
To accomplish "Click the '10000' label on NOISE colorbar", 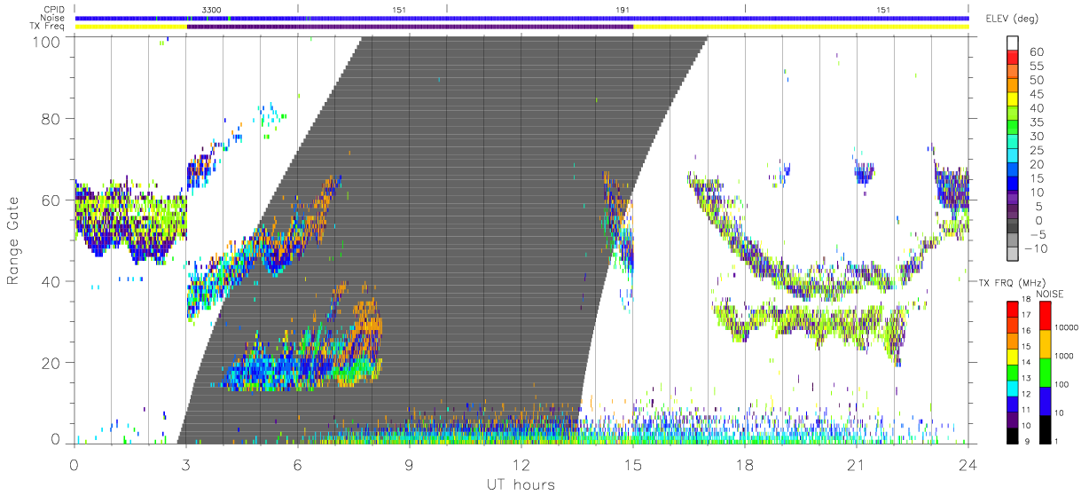I will [x=1068, y=328].
